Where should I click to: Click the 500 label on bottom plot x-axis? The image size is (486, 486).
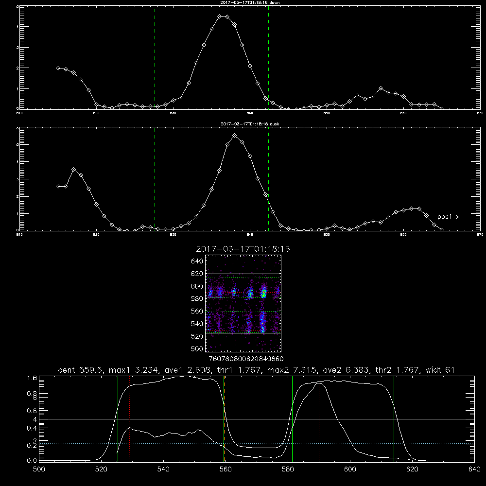tap(39, 469)
